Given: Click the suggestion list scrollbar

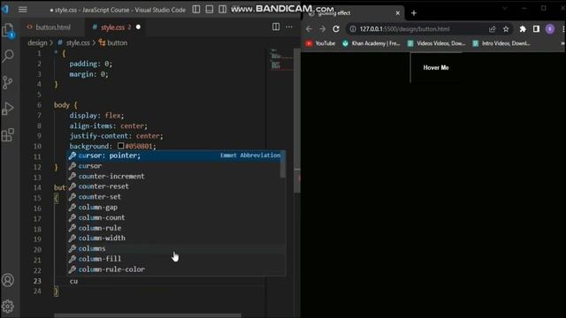Looking at the screenshot, I should [x=283, y=164].
